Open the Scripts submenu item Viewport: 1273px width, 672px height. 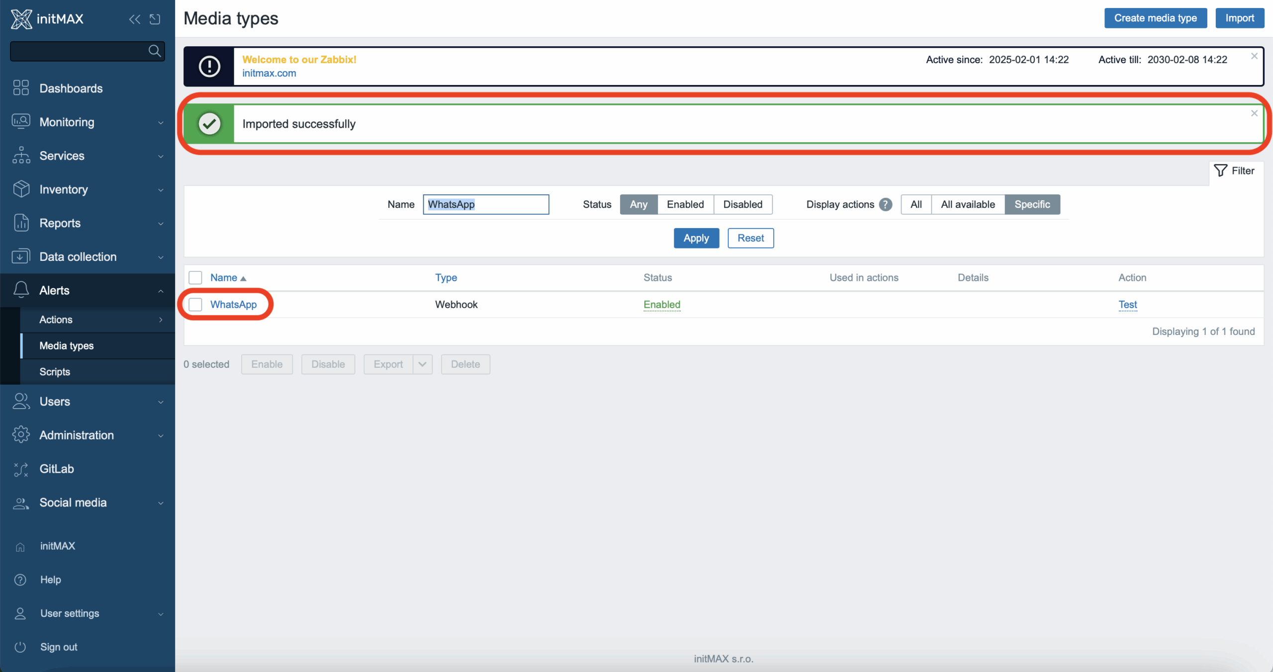[97, 372]
